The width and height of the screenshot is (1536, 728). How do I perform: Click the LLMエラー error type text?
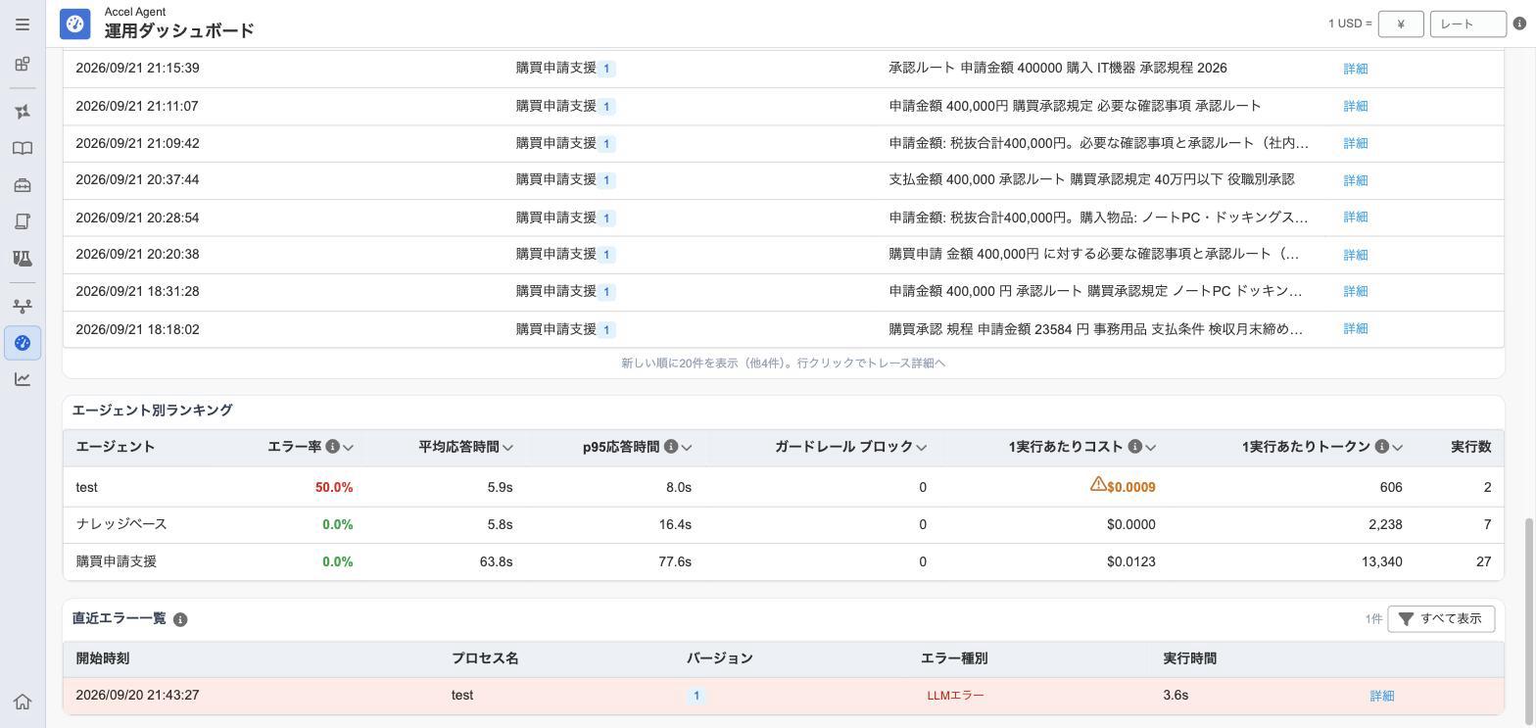pos(955,696)
